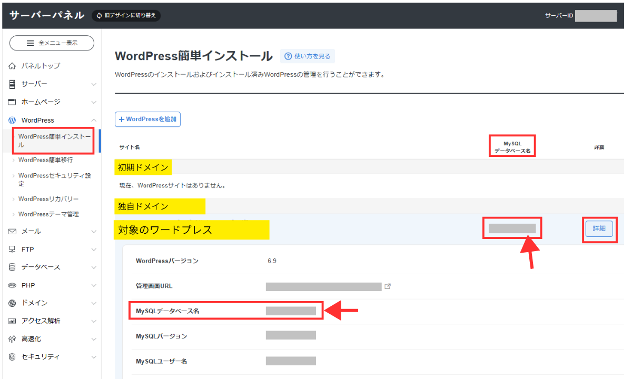Click the globe icon beside ドメイン
Screen dimensions: 632x379
coord(13,303)
